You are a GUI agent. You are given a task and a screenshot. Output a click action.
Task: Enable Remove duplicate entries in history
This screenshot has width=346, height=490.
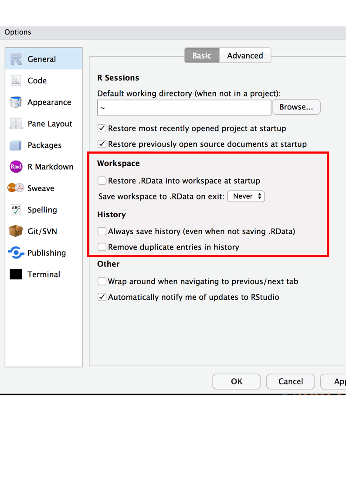102,247
